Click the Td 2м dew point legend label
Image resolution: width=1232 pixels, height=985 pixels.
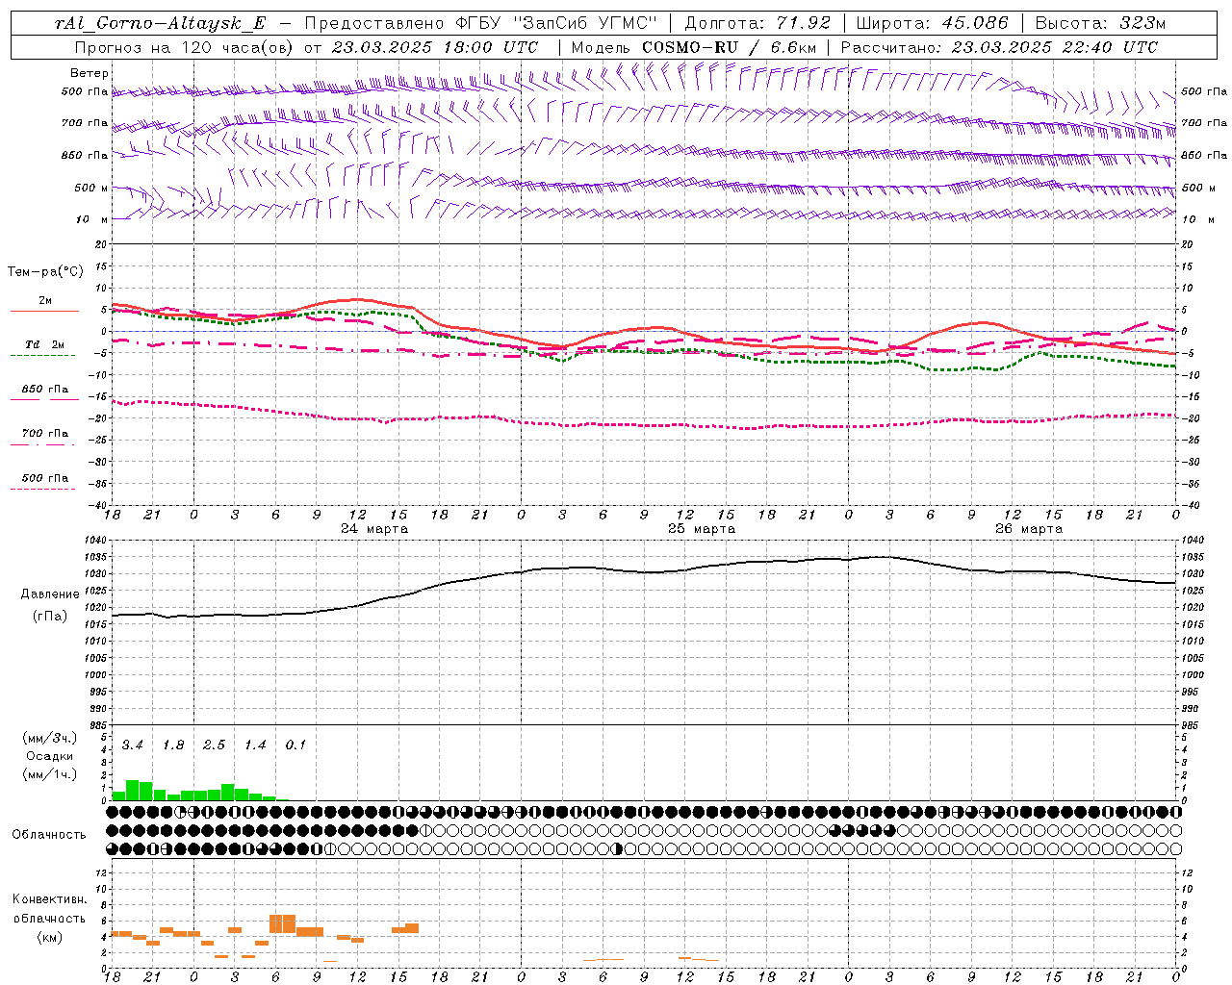(x=45, y=344)
